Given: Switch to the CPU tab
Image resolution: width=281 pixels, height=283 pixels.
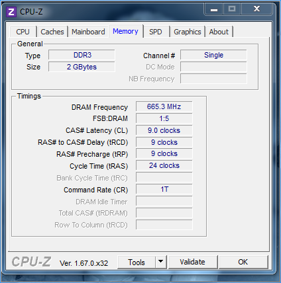Looking at the screenshot, I should pos(23,32).
